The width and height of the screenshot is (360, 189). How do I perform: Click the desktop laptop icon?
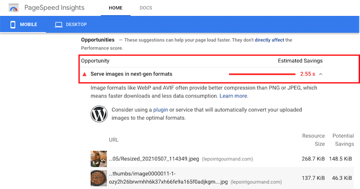(58, 25)
